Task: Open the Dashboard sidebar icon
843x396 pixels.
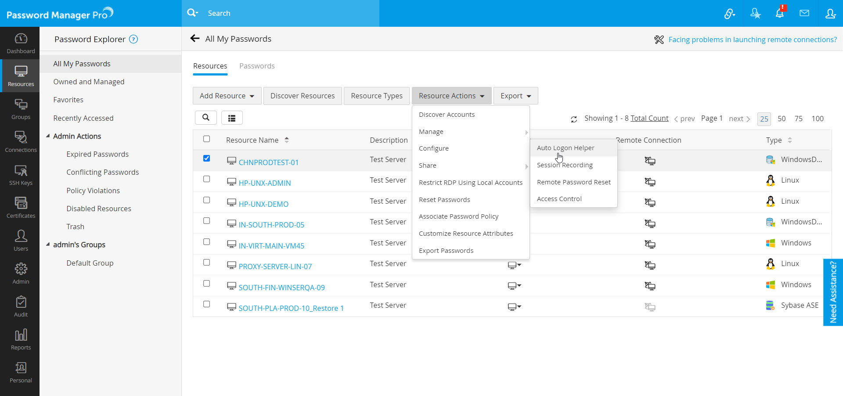Action: [x=21, y=43]
